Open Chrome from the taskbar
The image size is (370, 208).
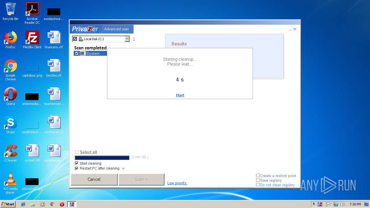[x=52, y=204]
